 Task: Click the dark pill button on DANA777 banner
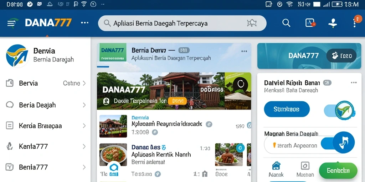coord(341,56)
